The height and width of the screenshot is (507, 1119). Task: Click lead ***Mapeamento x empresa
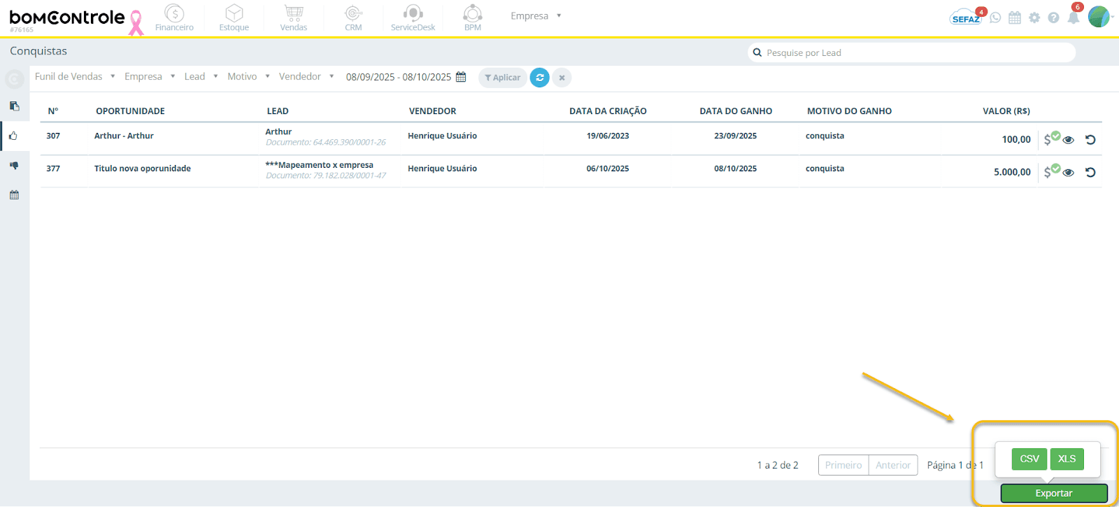[320, 165]
